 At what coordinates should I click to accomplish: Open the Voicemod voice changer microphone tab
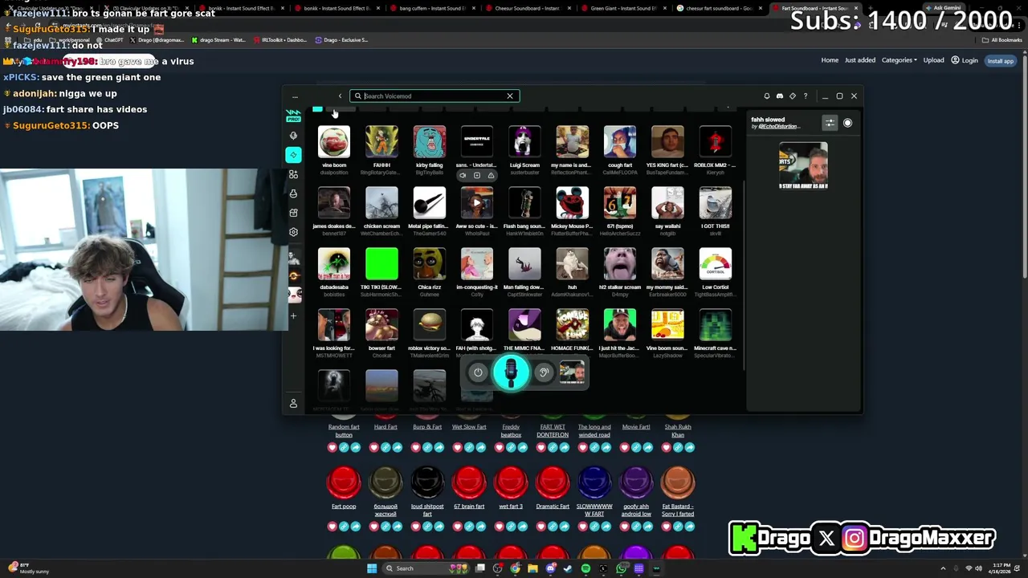[293, 136]
